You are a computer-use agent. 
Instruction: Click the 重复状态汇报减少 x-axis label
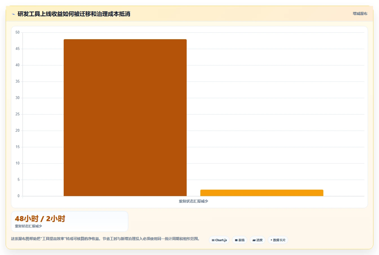tap(193, 201)
